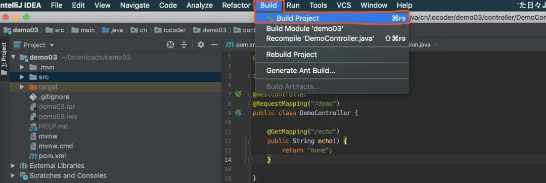The width and height of the screenshot is (546, 183).
Task: Click the locate/scroll-from-source target icon
Action: [170, 45]
